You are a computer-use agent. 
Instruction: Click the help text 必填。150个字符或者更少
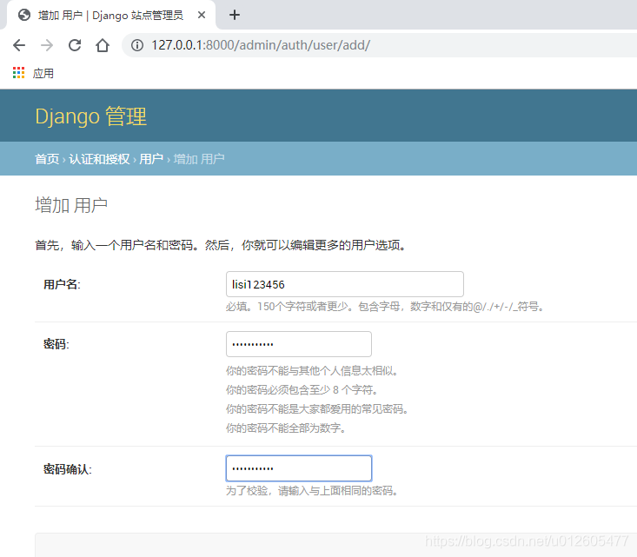point(289,307)
